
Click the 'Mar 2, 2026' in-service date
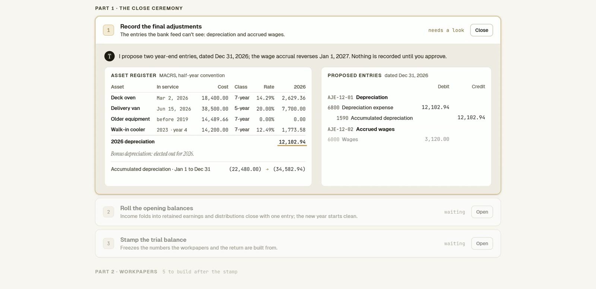coord(172,98)
